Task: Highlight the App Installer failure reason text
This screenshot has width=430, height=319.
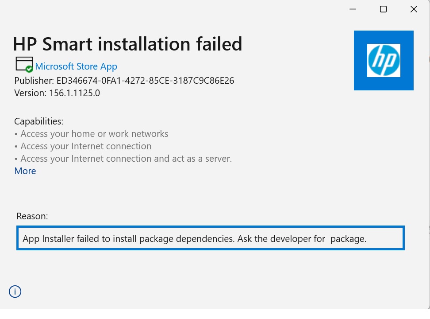Action: click(193, 238)
